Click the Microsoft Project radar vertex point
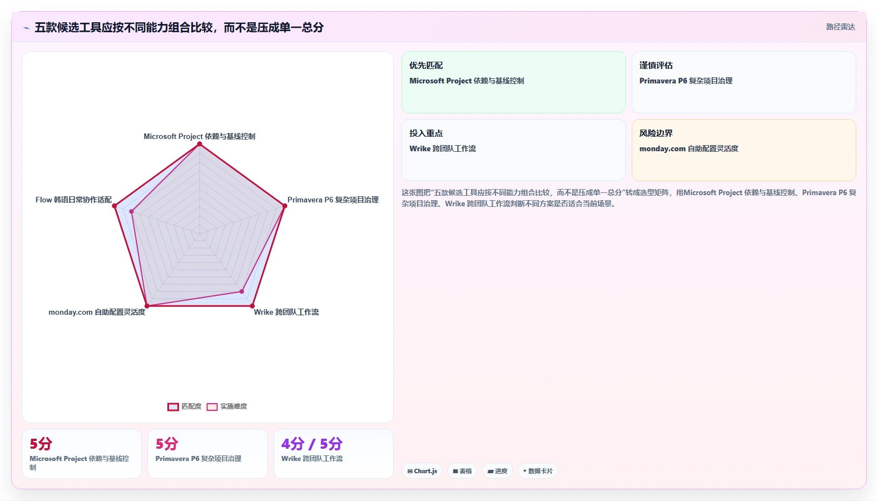The width and height of the screenshot is (878, 501). point(200,144)
